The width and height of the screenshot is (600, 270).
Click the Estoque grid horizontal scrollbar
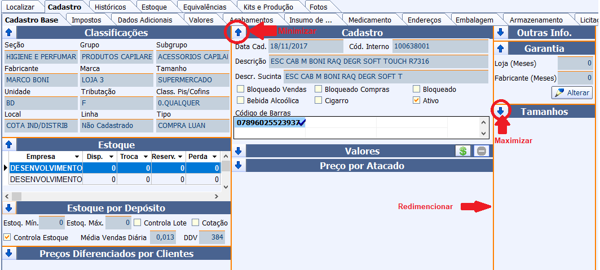click(x=113, y=196)
